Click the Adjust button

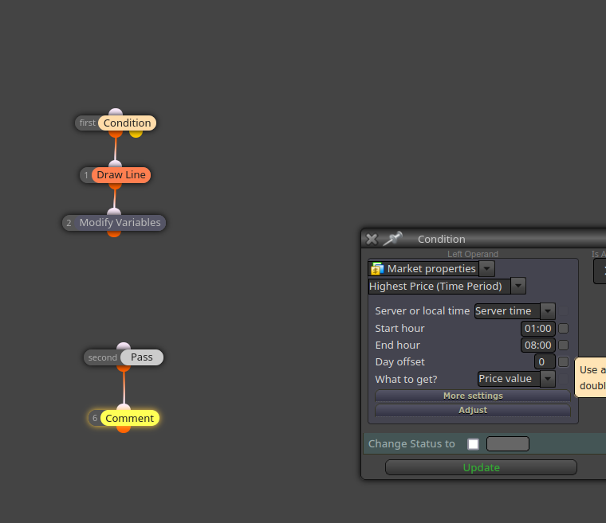473,410
